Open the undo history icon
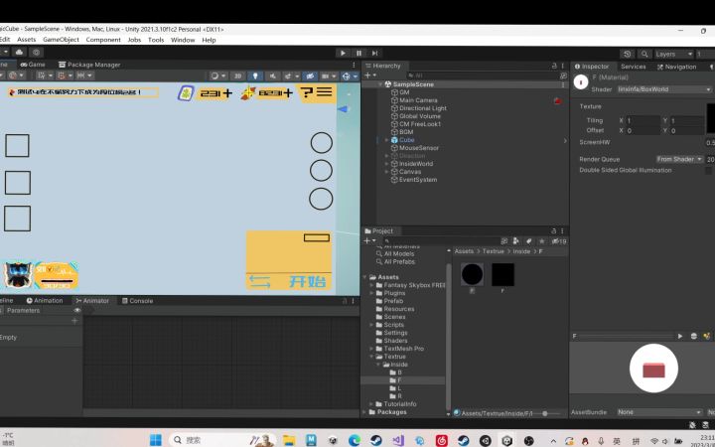The image size is (715, 447). click(627, 54)
